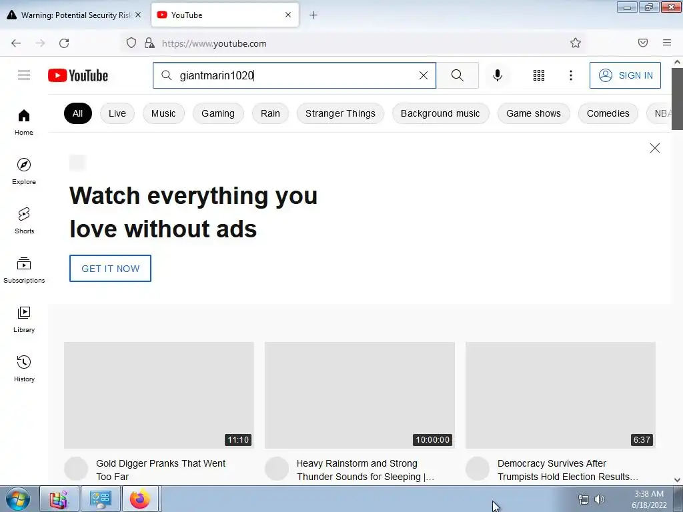683x512 pixels.
Task: Select the Game shows chip
Action: [x=534, y=113]
